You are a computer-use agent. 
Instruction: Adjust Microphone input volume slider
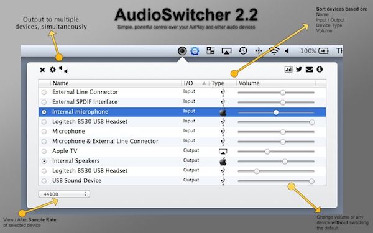pos(276,132)
